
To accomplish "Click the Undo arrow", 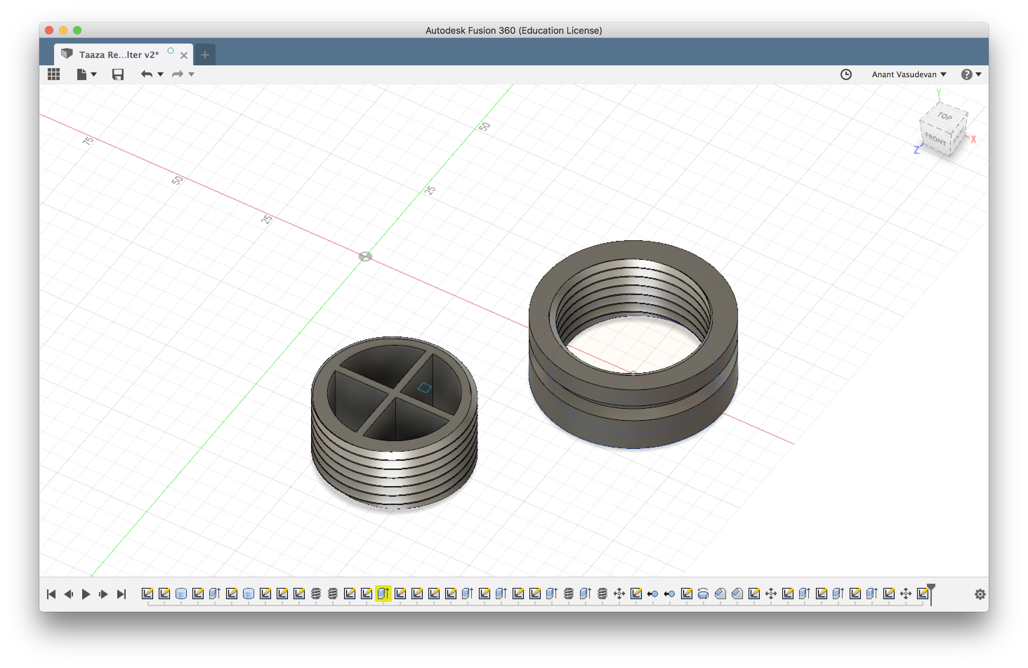I will pyautogui.click(x=146, y=74).
